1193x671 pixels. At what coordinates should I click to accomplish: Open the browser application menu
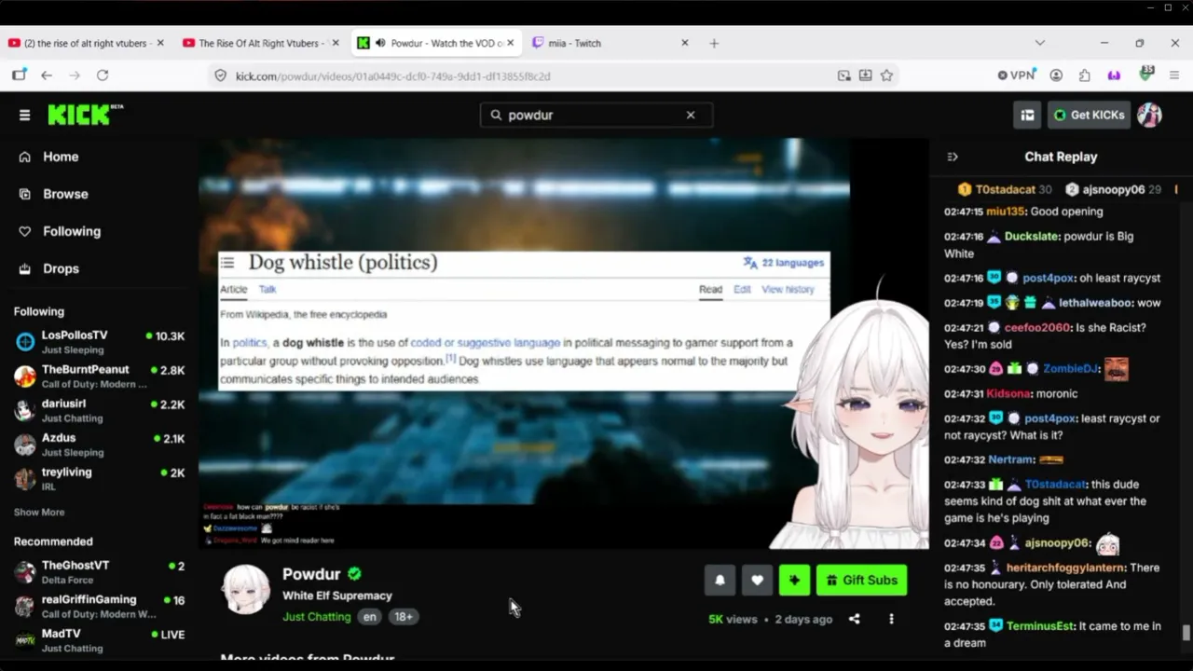tap(1173, 75)
